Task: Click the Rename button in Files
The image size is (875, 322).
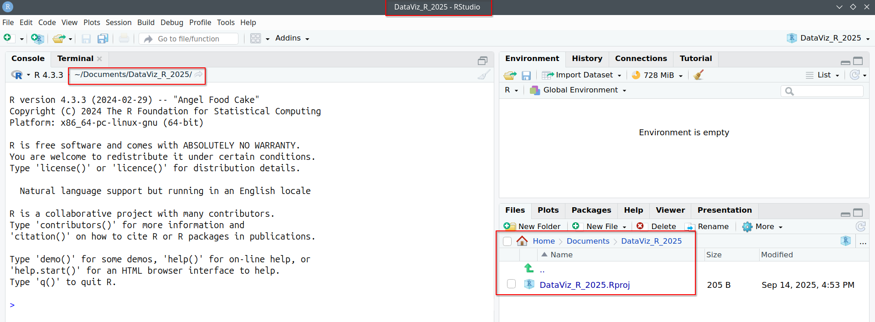Action: tap(707, 226)
